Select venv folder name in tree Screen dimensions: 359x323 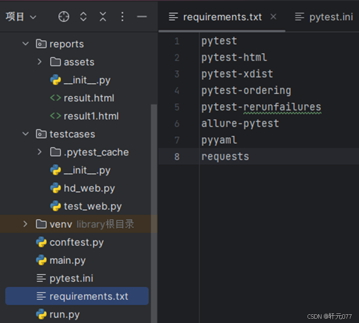[61, 224]
